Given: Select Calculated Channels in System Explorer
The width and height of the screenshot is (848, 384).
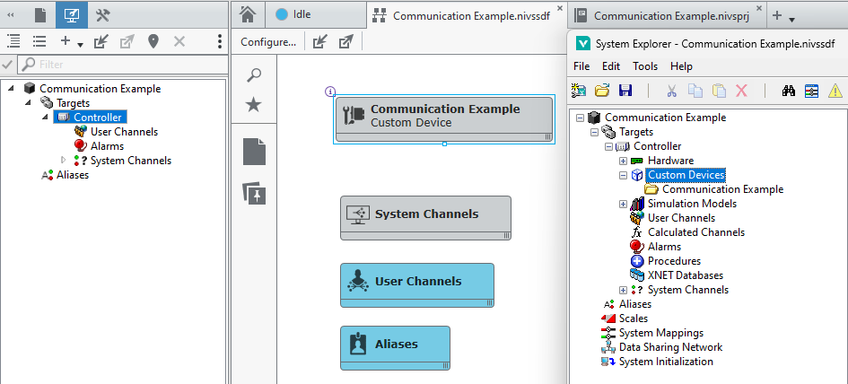Looking at the screenshot, I should pyautogui.click(x=696, y=232).
